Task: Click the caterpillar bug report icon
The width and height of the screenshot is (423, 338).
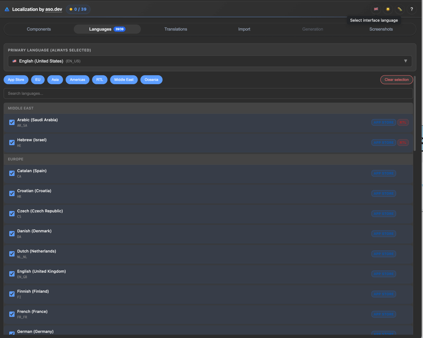Action: tap(400, 9)
